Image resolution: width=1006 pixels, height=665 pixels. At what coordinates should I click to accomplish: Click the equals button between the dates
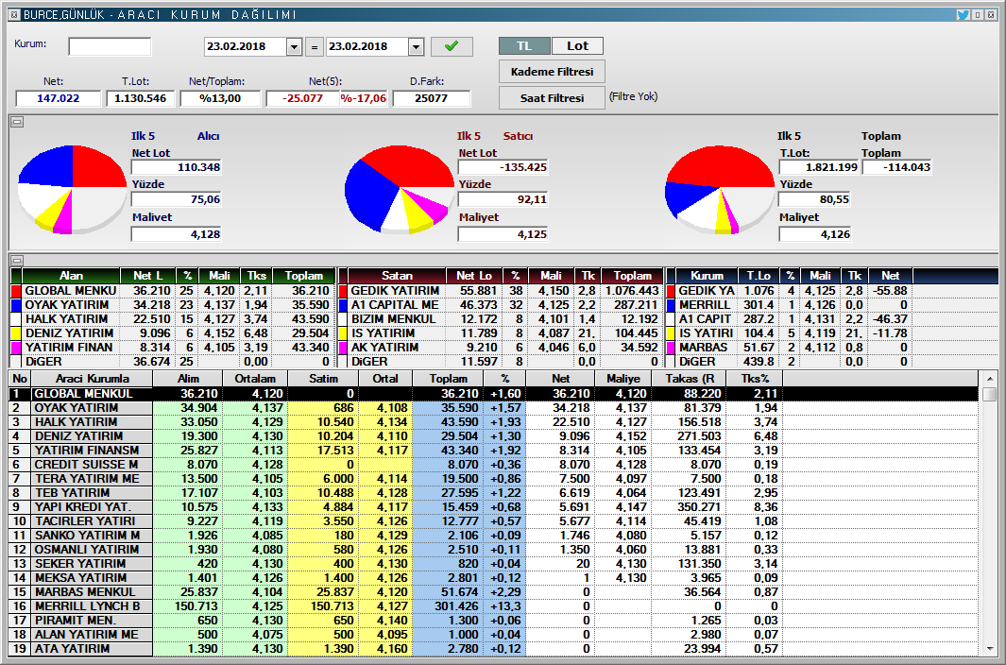314,46
